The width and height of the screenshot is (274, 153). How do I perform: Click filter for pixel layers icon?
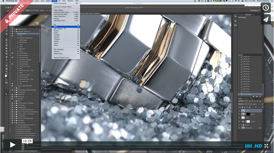250,101
